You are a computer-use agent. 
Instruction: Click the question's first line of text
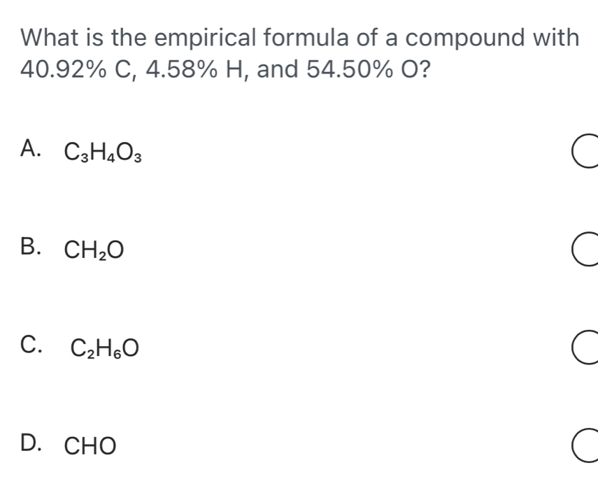300,37
